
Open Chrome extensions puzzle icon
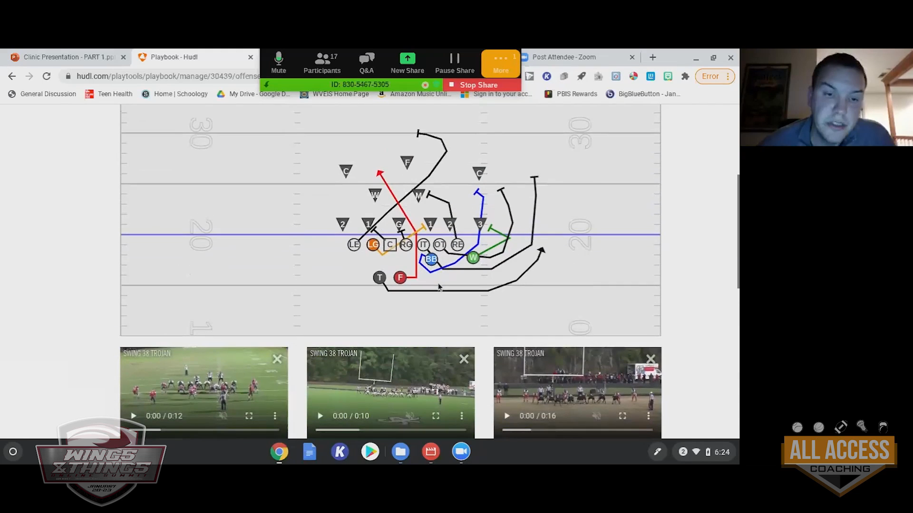point(685,76)
